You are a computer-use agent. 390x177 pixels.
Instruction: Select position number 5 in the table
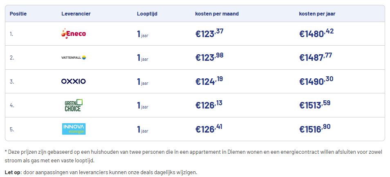click(x=12, y=129)
